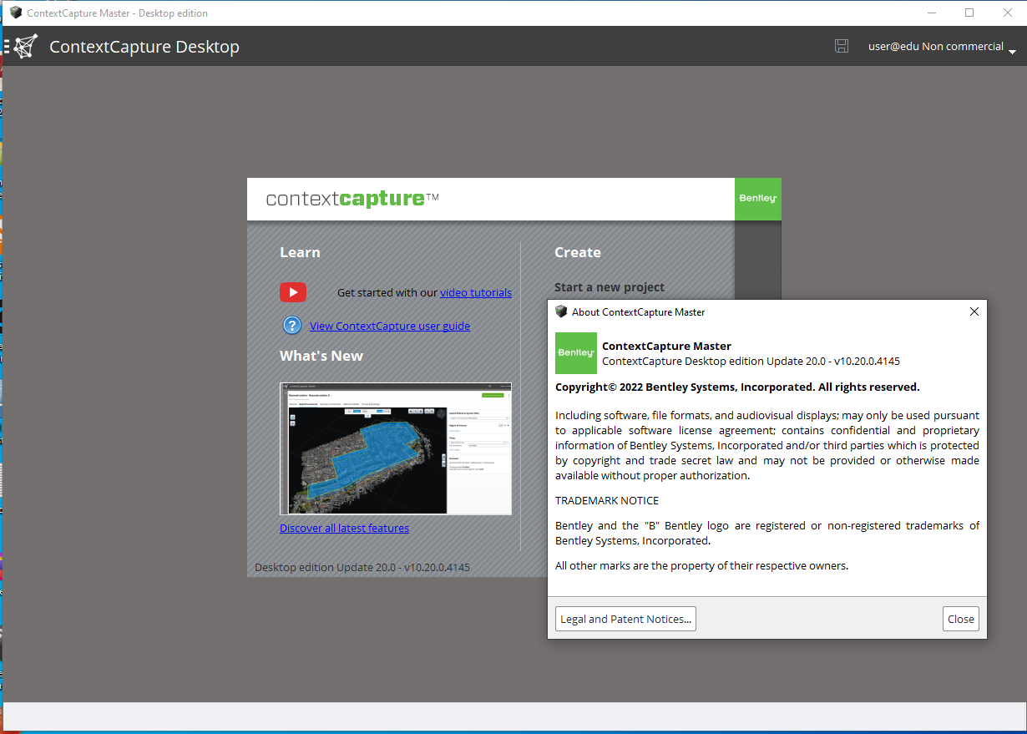Click ContextCapture Master bold title in dialog

click(666, 346)
